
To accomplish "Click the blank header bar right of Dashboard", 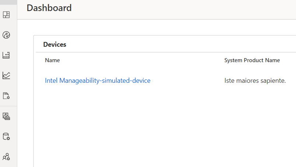I will (x=184, y=9).
